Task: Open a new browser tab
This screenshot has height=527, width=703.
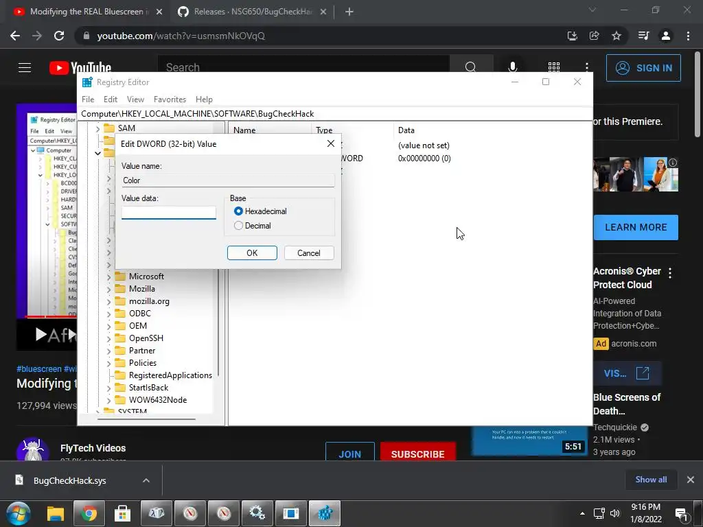Action: pyautogui.click(x=349, y=12)
